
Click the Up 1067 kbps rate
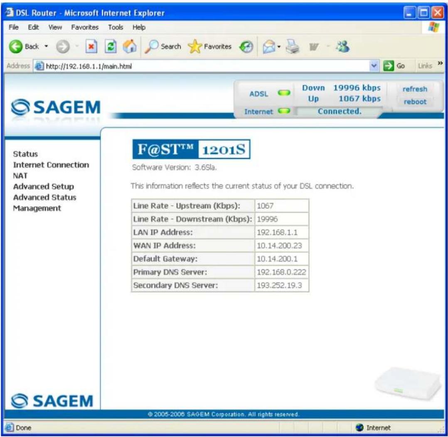pos(344,99)
